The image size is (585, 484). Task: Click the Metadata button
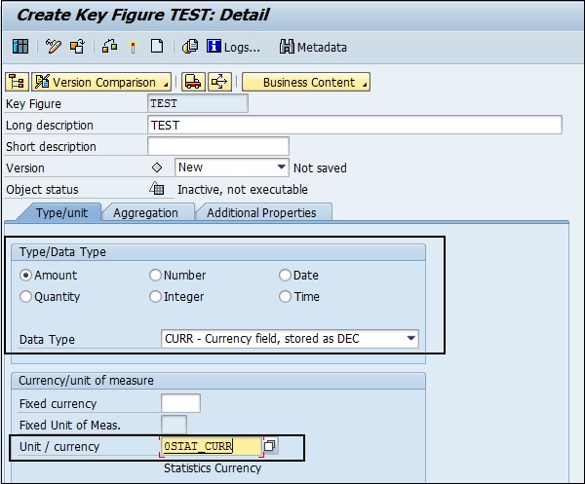coord(313,47)
